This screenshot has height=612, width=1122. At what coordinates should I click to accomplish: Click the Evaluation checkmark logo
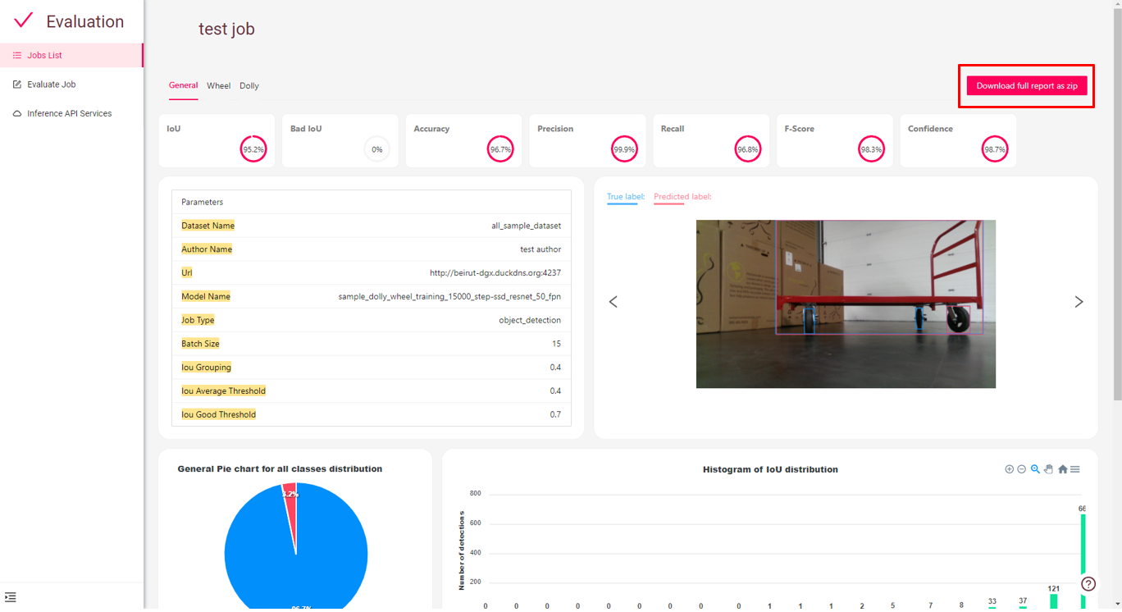coord(24,21)
